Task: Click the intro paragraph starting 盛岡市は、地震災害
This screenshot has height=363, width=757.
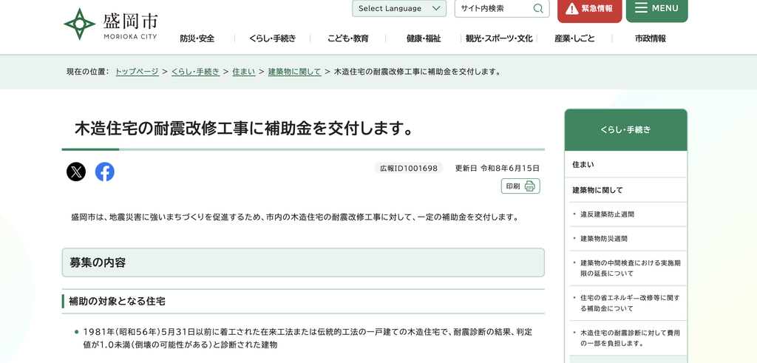Action: click(x=294, y=217)
